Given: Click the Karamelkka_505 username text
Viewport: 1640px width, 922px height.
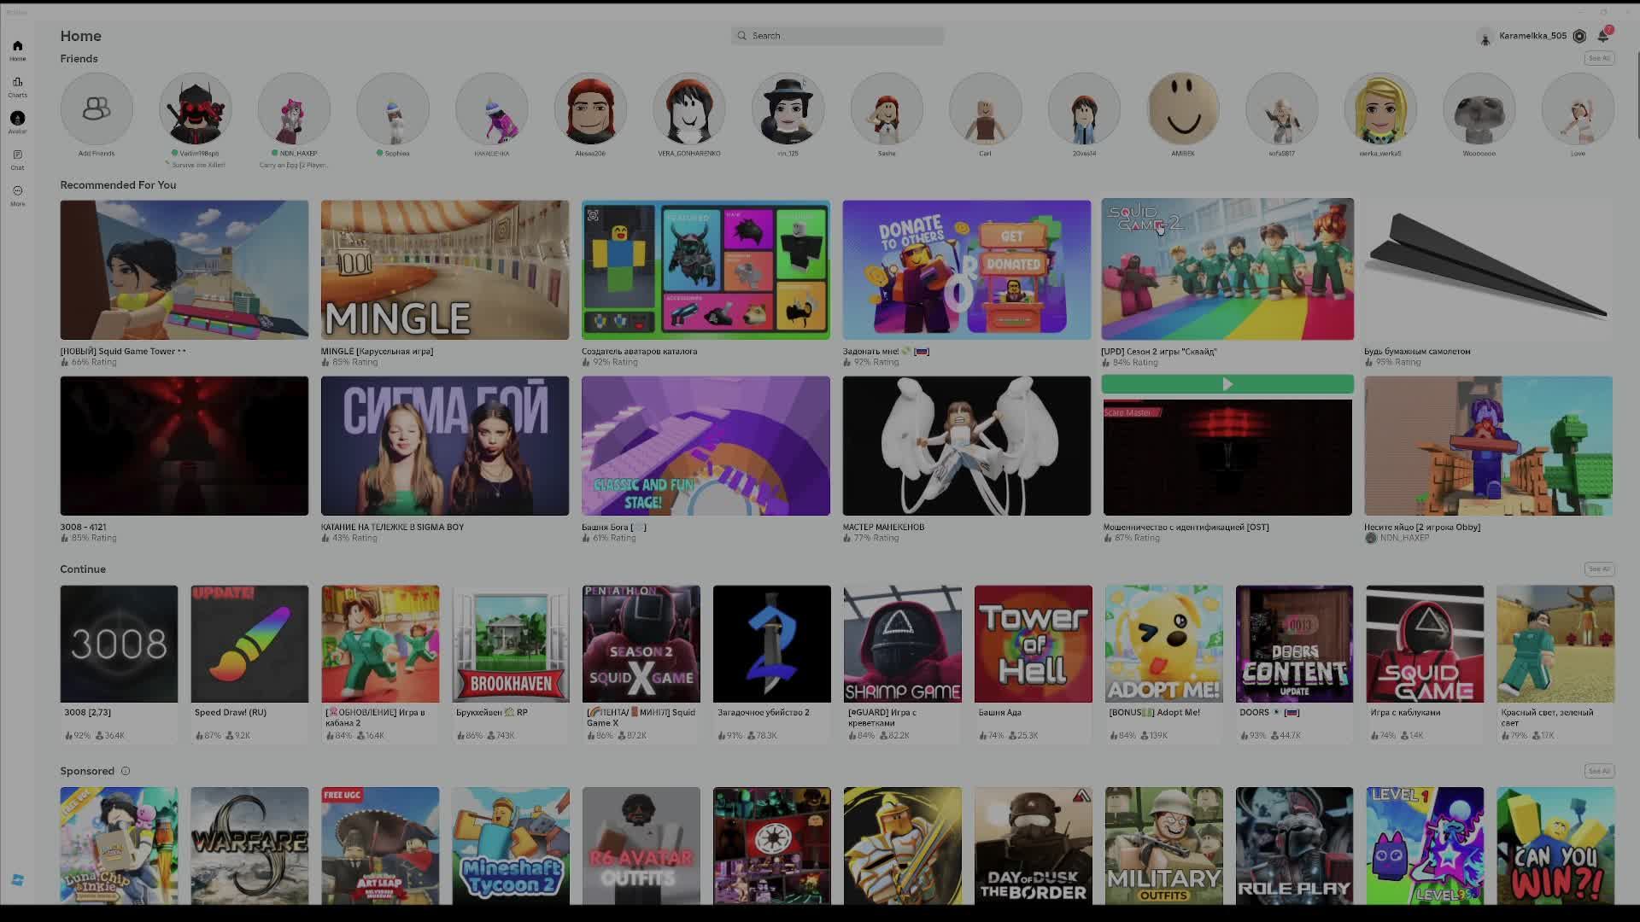Looking at the screenshot, I should click(1532, 36).
